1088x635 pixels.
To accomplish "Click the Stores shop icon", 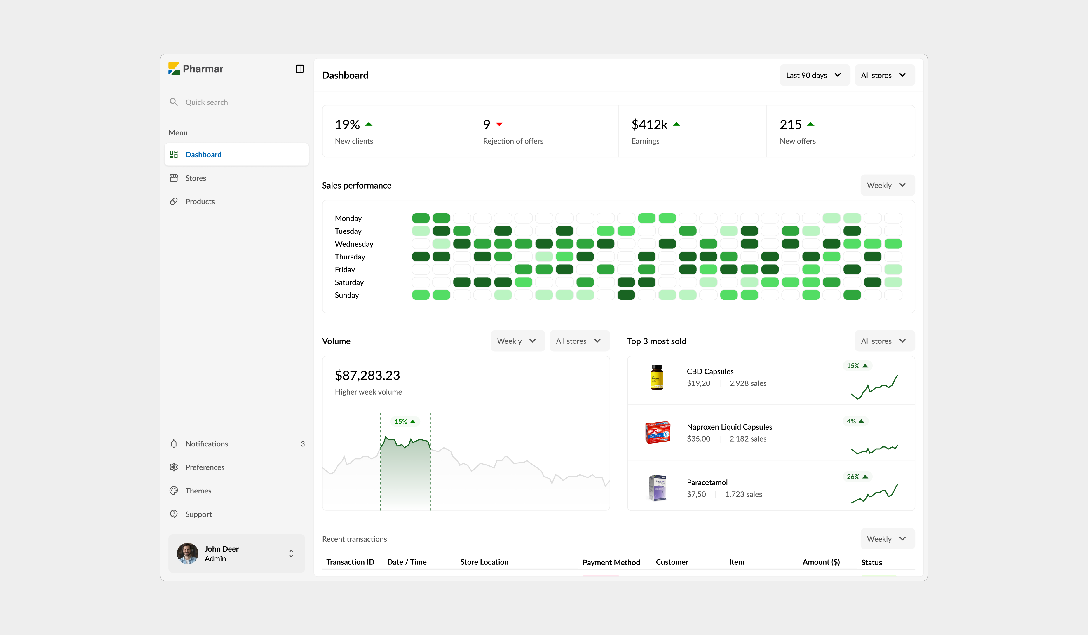I will tap(174, 178).
